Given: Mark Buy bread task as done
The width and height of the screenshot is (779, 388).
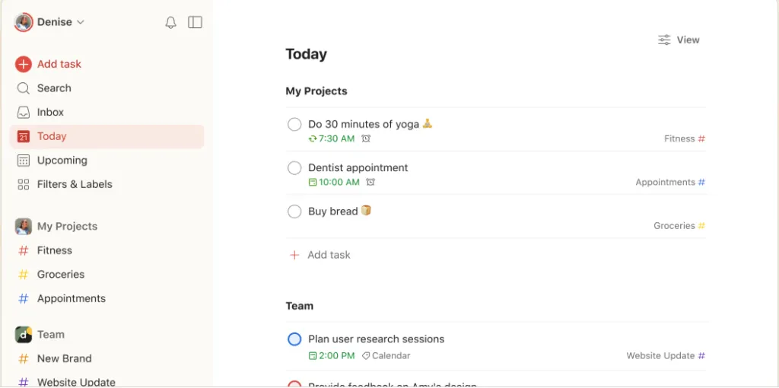Looking at the screenshot, I should point(294,211).
